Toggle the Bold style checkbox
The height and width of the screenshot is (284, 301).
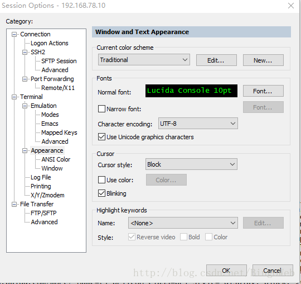click(183, 237)
